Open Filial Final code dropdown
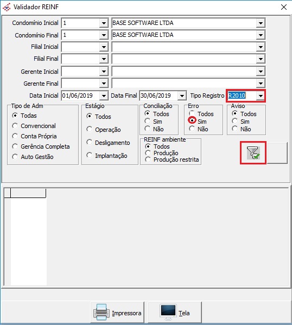This screenshot has height=325, width=292. (104, 59)
